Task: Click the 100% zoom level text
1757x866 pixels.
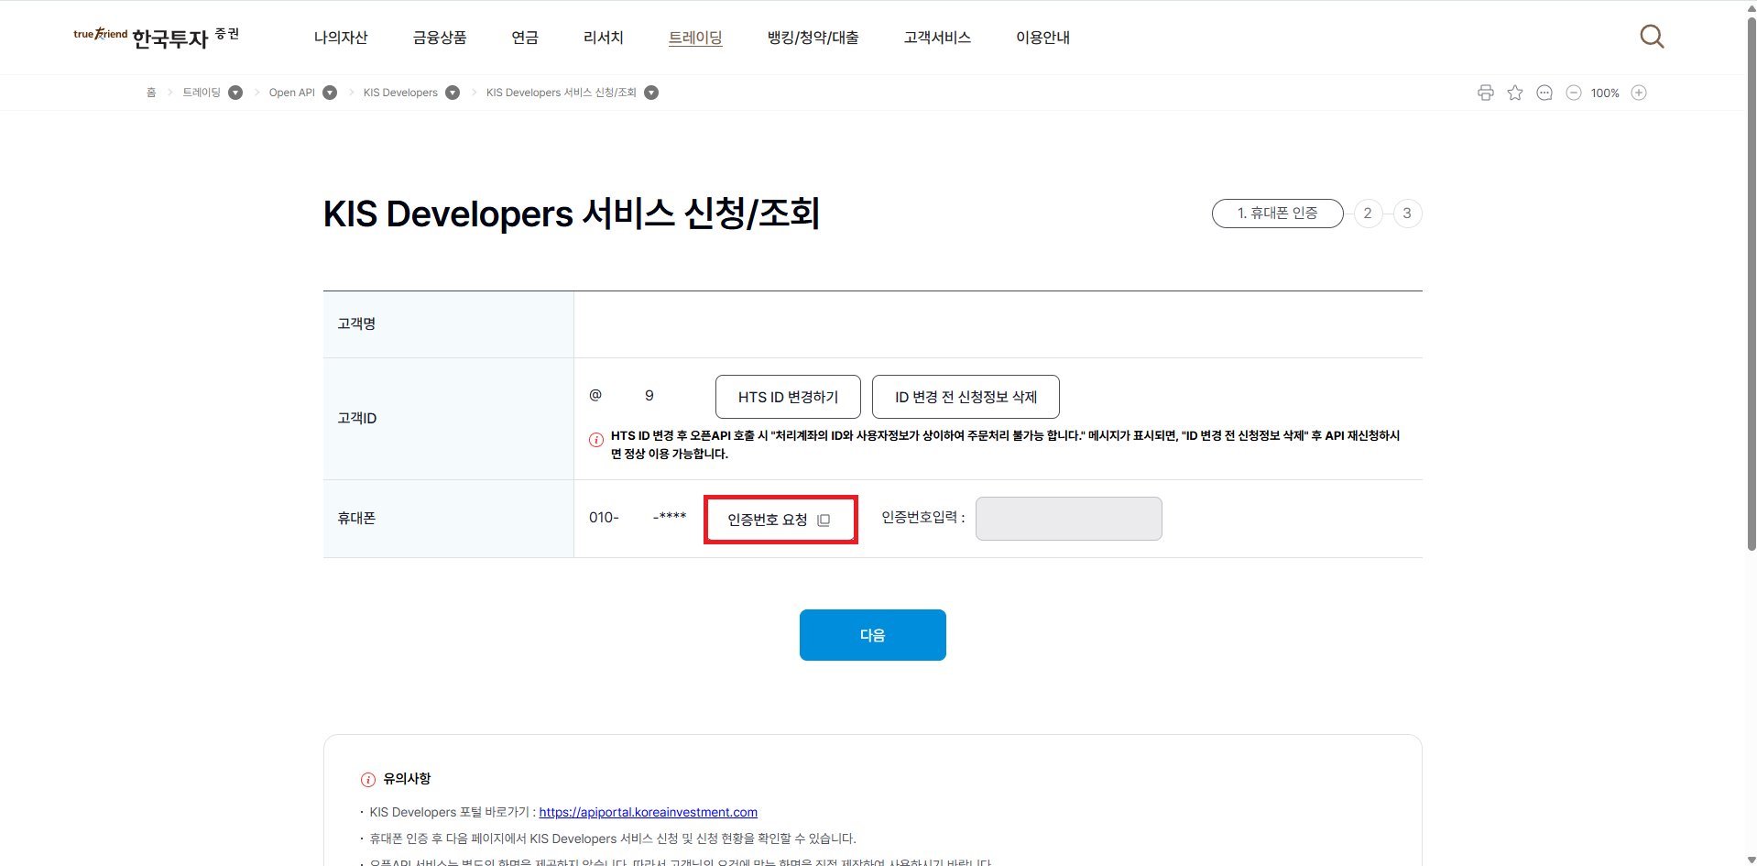Action: [x=1605, y=93]
